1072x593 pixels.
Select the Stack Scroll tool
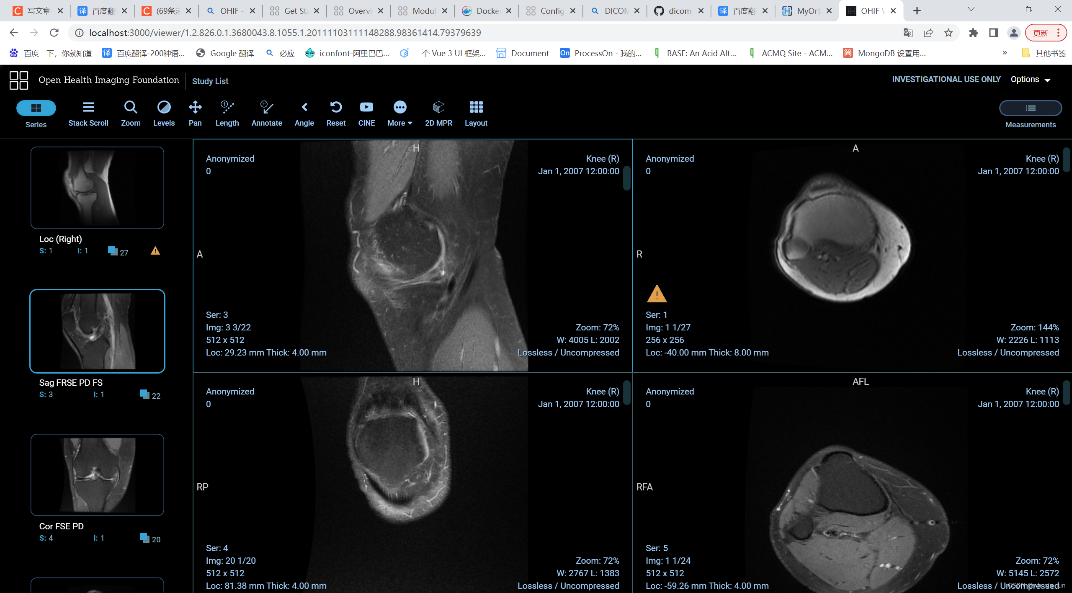click(88, 113)
